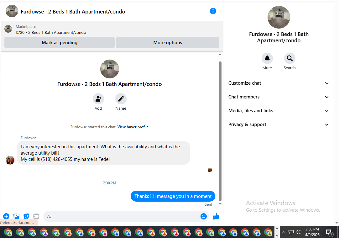Click the Mark as pending button
The image size is (339, 238).
(x=60, y=43)
